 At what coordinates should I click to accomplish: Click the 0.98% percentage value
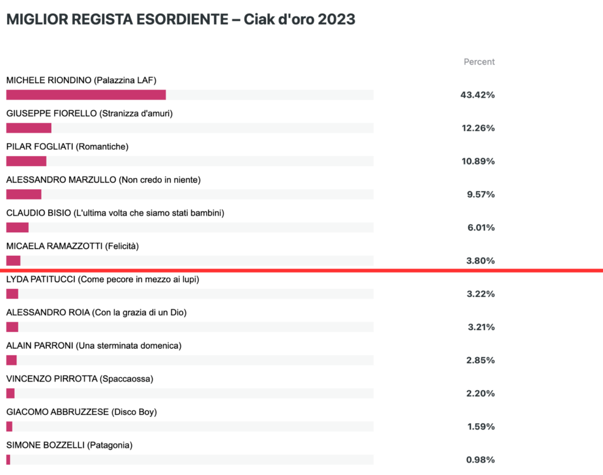coord(481,460)
